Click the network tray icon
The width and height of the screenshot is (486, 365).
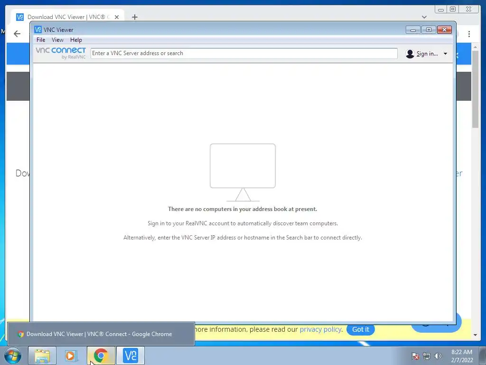[x=427, y=356]
